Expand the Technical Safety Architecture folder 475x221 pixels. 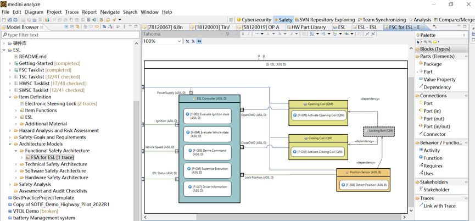pos(16,164)
